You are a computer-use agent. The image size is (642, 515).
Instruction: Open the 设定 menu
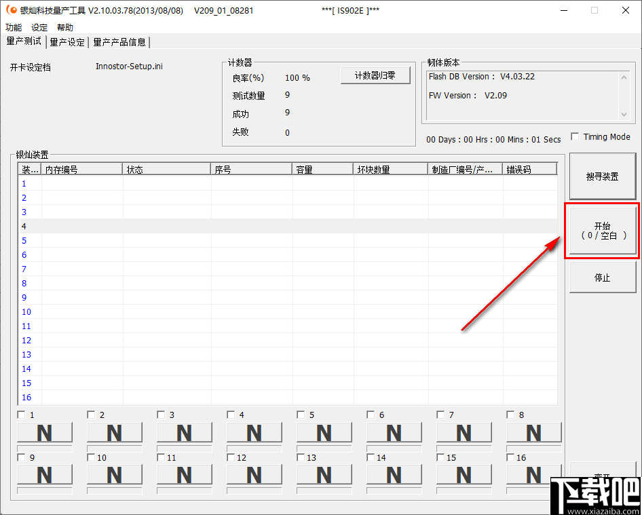39,27
